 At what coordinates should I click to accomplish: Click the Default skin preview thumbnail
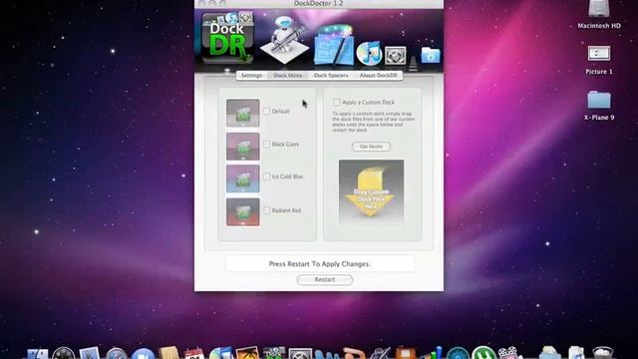(x=243, y=113)
